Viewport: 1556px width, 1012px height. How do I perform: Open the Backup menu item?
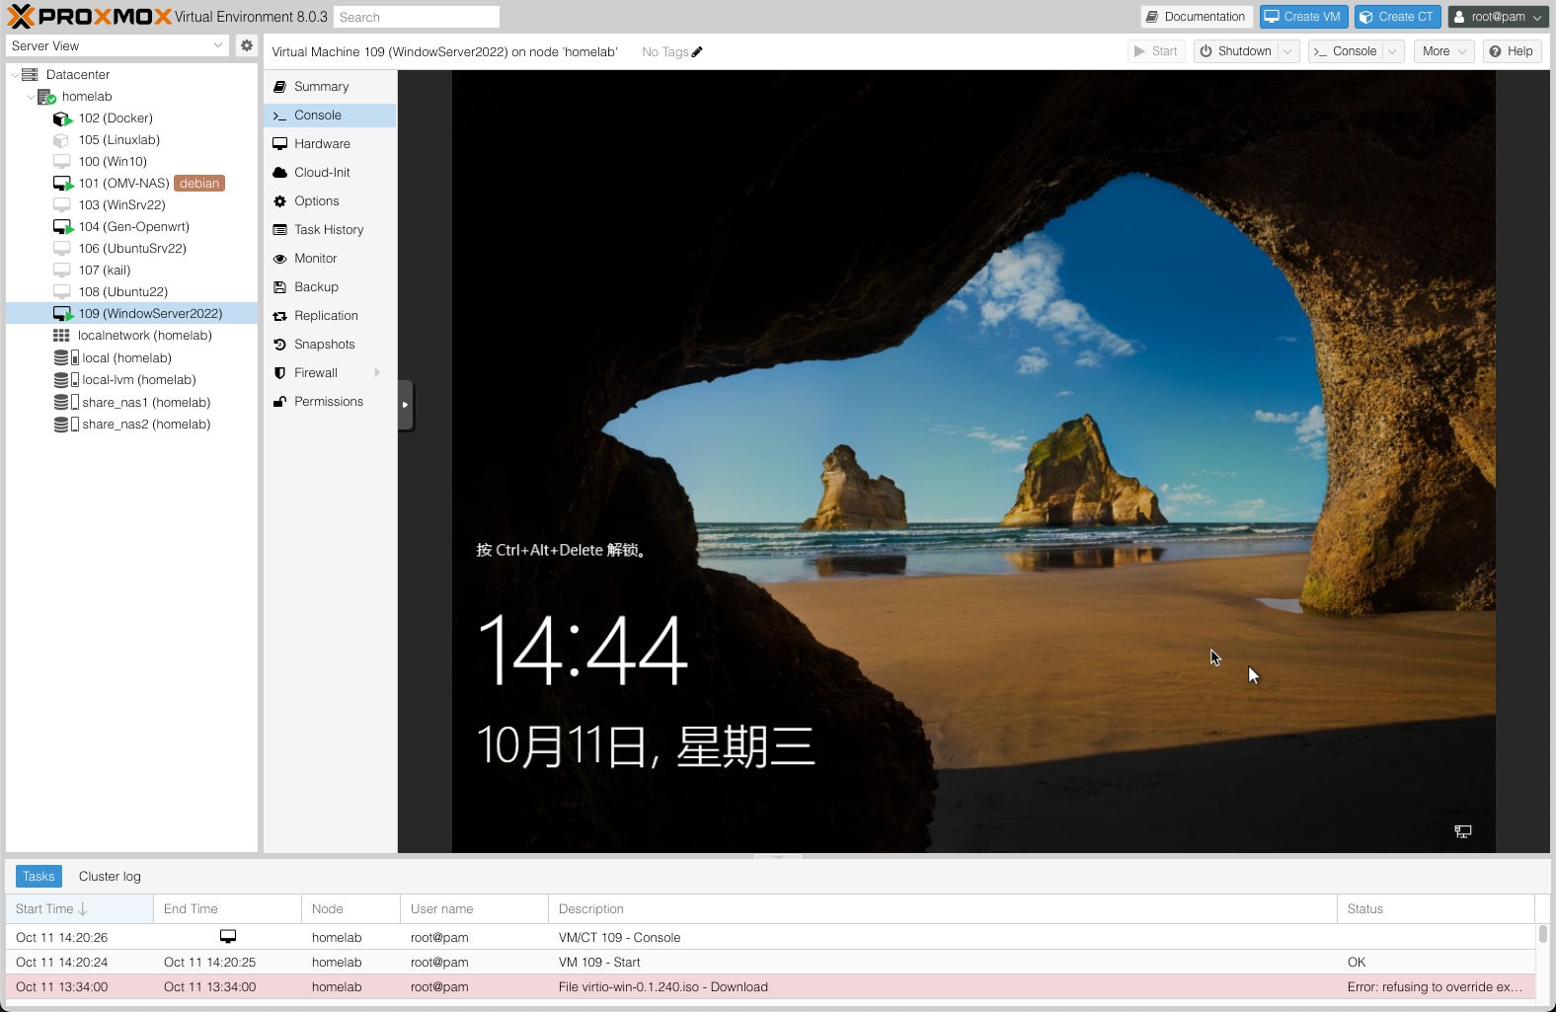(330, 287)
